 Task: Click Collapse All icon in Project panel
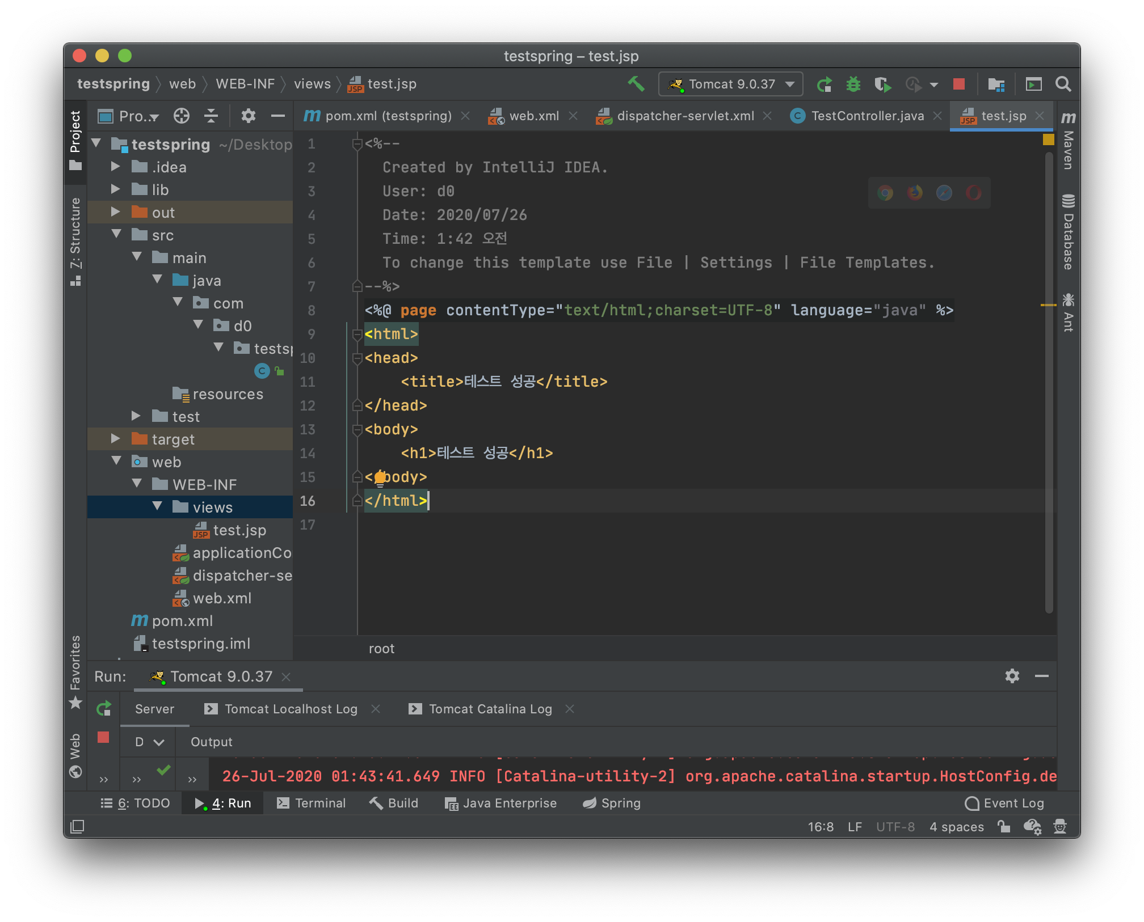(211, 116)
